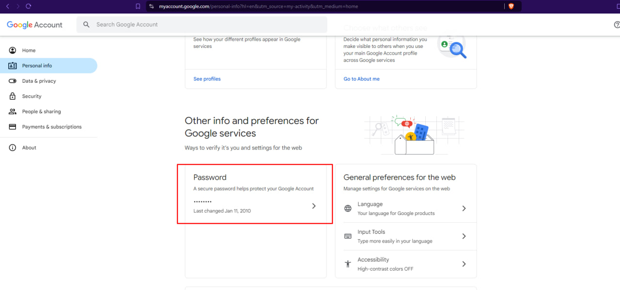Select the Security lock icon
The width and height of the screenshot is (620, 290).
coord(13,96)
